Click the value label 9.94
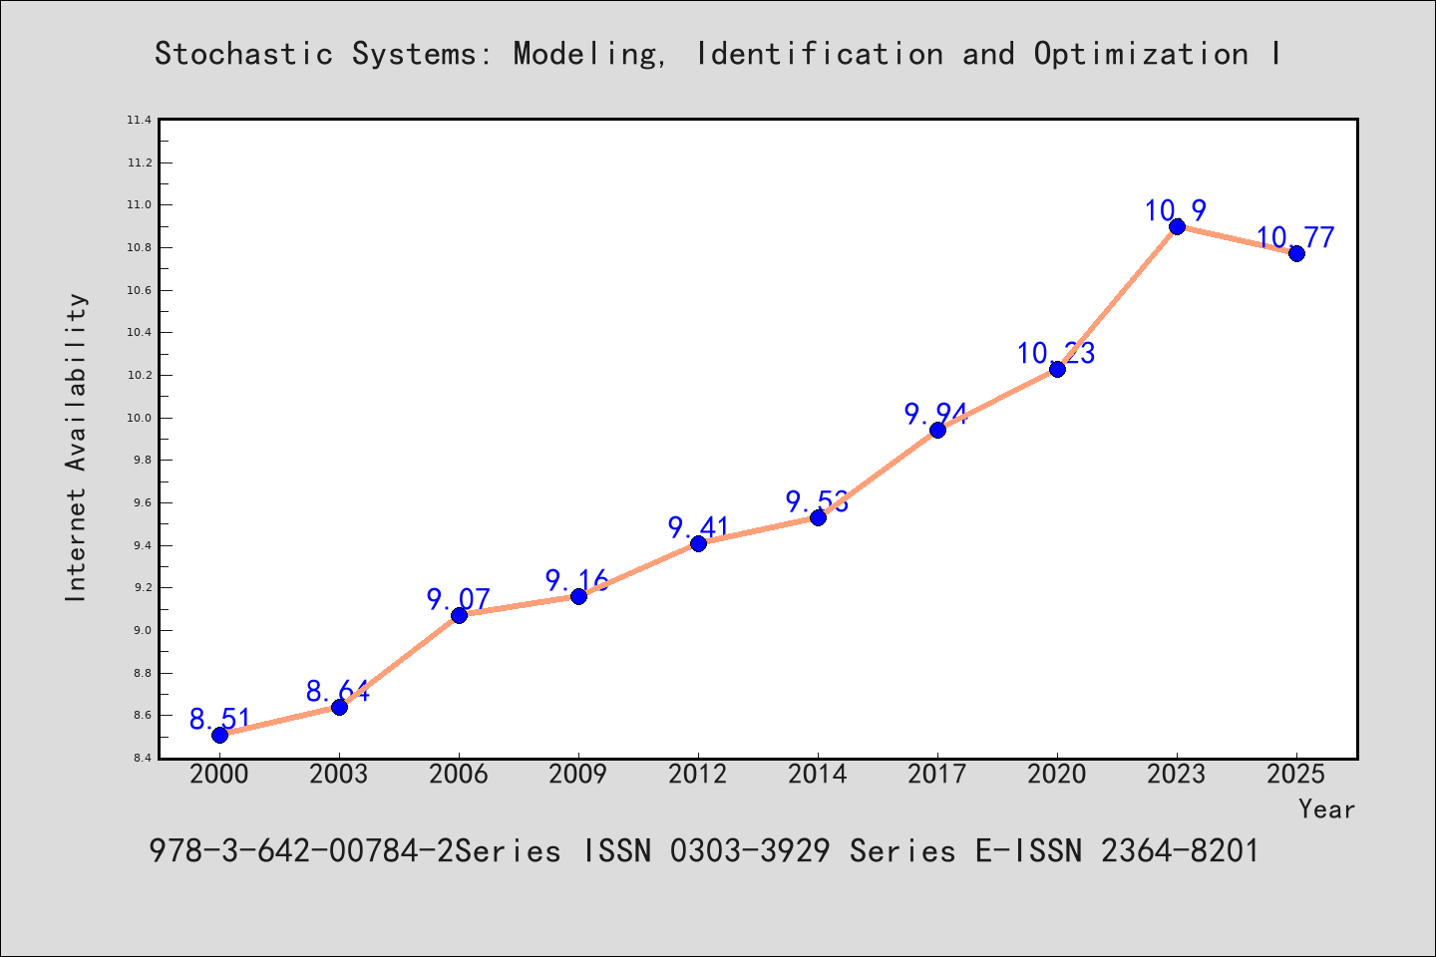Screen dimensions: 1436x957 [x=936, y=414]
